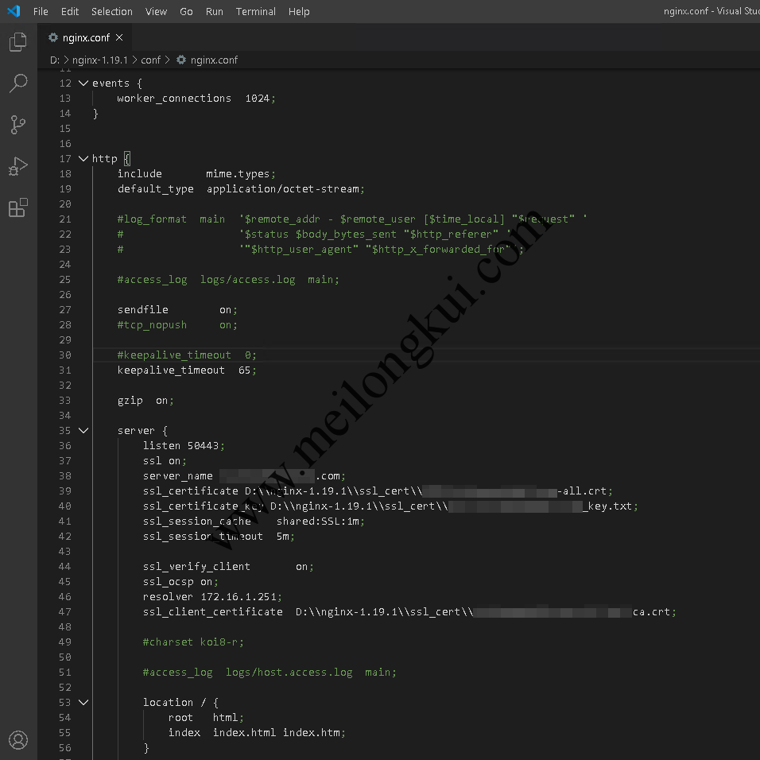Click nginx.conf in breadcrumb
The image size is (760, 760).
pos(214,60)
